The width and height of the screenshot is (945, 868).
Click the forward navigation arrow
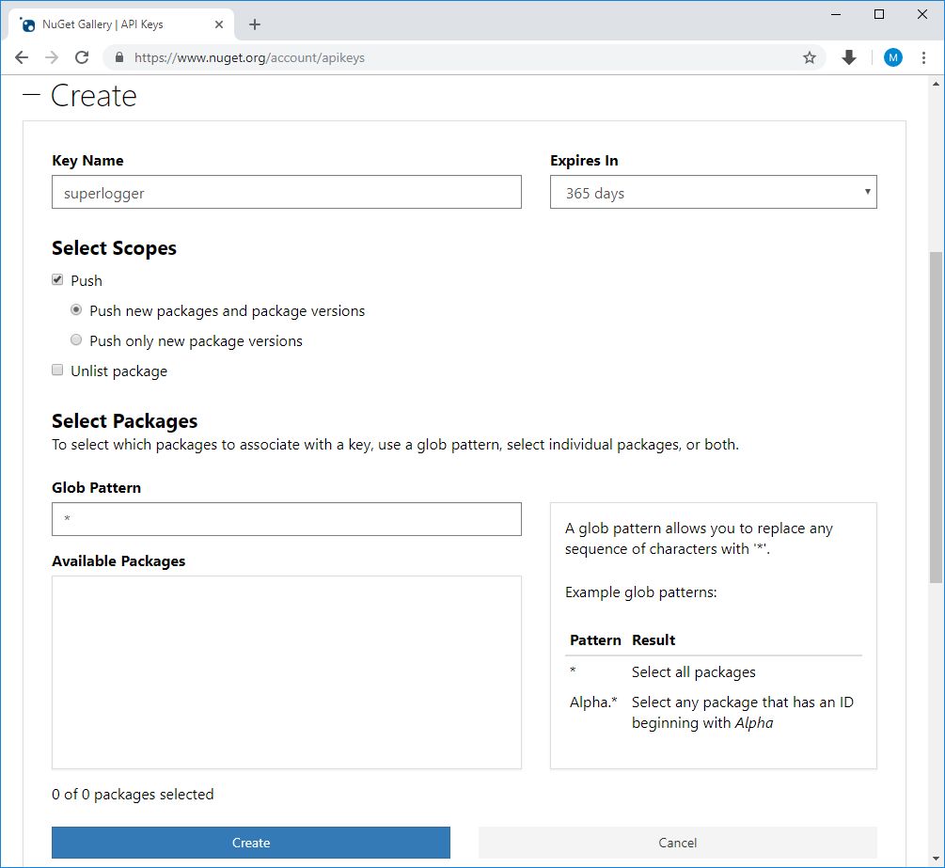click(49, 57)
